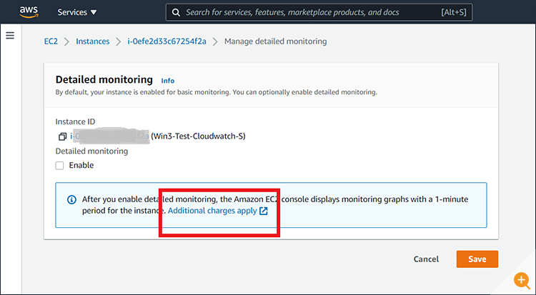Click external link icon after Additional charges

pos(264,211)
